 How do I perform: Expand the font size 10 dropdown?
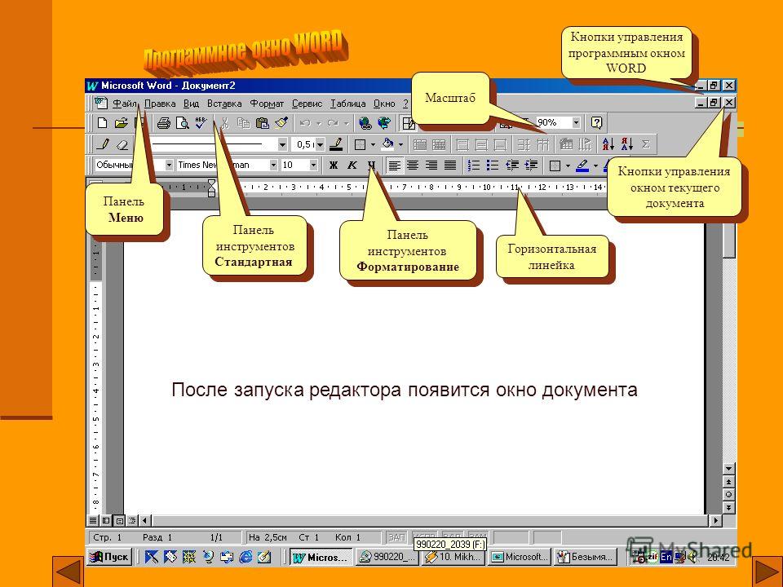coord(313,166)
